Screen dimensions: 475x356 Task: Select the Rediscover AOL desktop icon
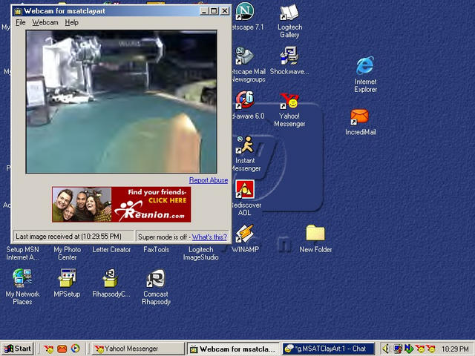click(x=245, y=189)
